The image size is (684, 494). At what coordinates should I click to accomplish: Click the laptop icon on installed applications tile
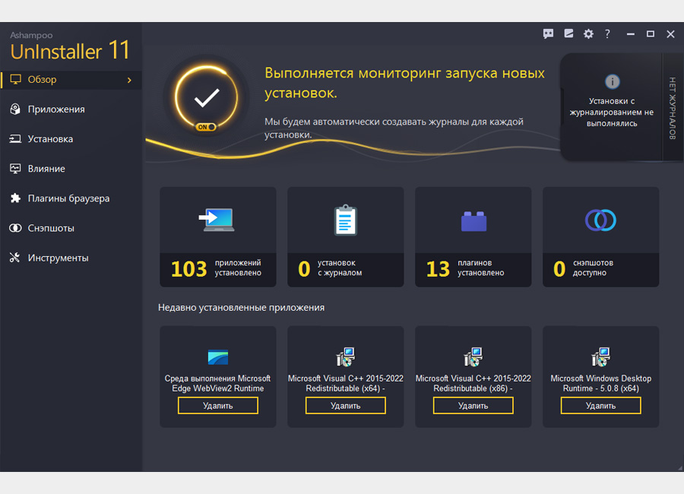click(x=217, y=220)
